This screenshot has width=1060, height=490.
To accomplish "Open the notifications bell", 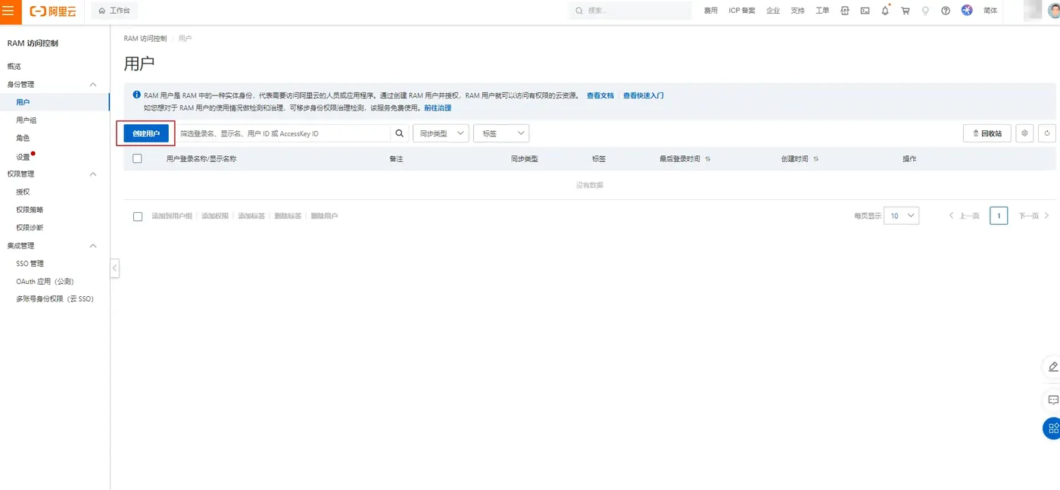I will point(885,11).
